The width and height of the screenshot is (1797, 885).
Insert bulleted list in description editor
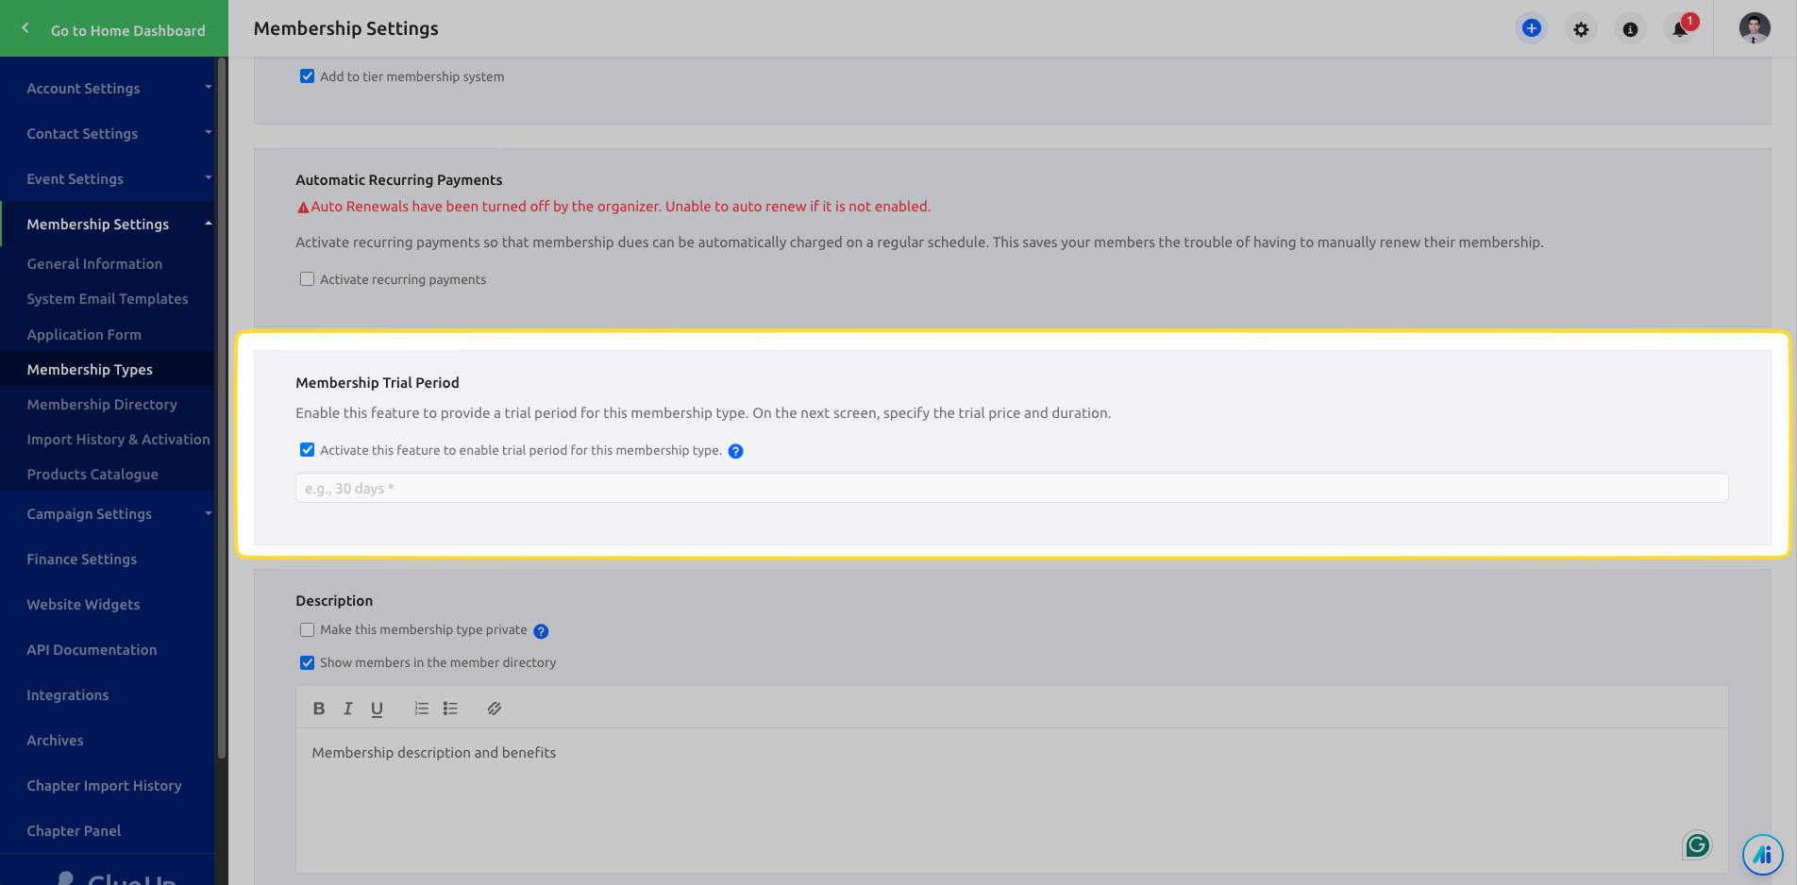pos(450,709)
